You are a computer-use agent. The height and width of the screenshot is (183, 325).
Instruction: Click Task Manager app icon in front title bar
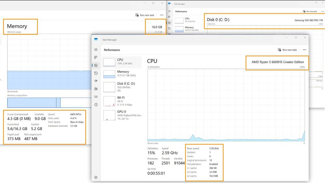tap(96, 39)
